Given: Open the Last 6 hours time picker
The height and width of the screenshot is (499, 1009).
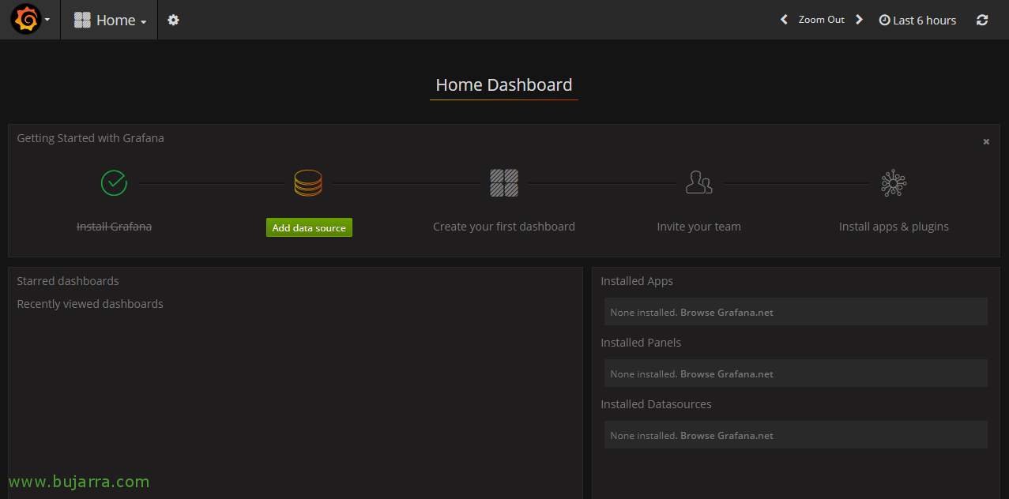Looking at the screenshot, I should 917,20.
